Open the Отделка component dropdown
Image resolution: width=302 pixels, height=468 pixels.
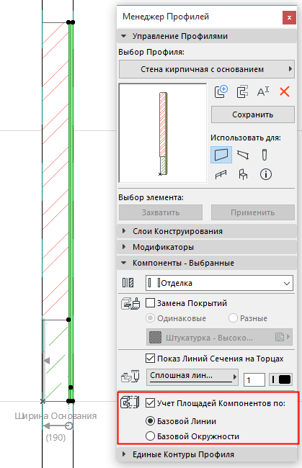coord(219,283)
